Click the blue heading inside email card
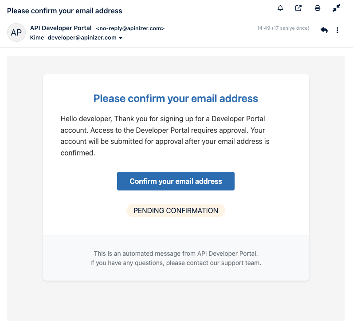The image size is (353, 321). 176,98
